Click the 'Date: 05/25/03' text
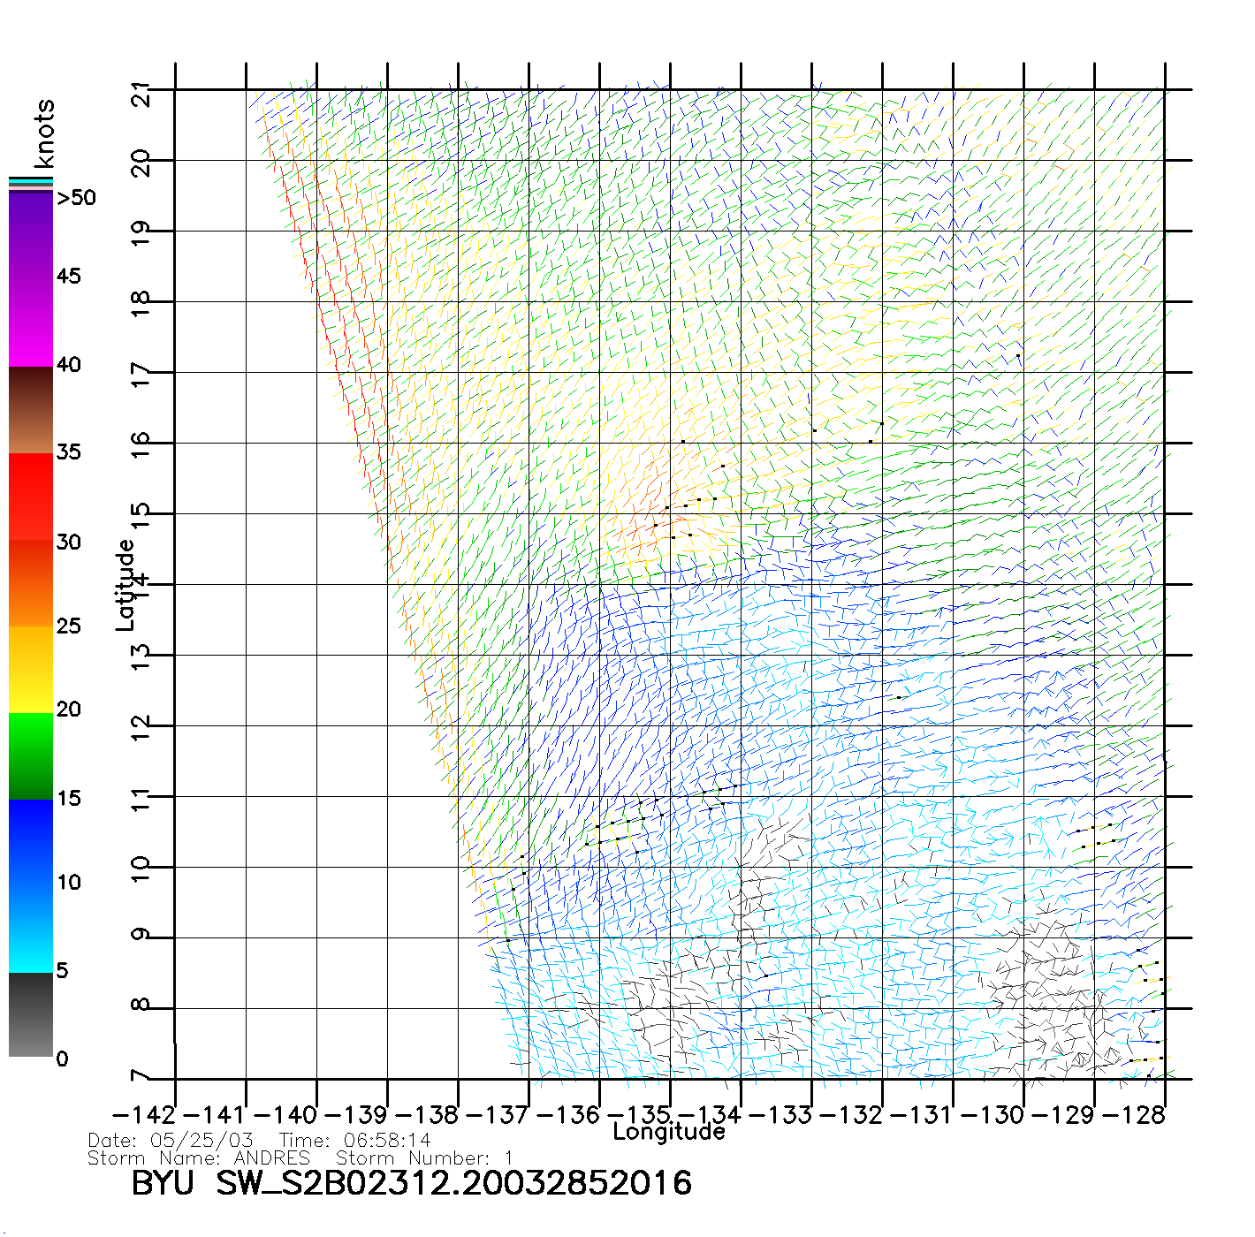Viewport: 1255px width, 1237px height. click(x=171, y=1141)
